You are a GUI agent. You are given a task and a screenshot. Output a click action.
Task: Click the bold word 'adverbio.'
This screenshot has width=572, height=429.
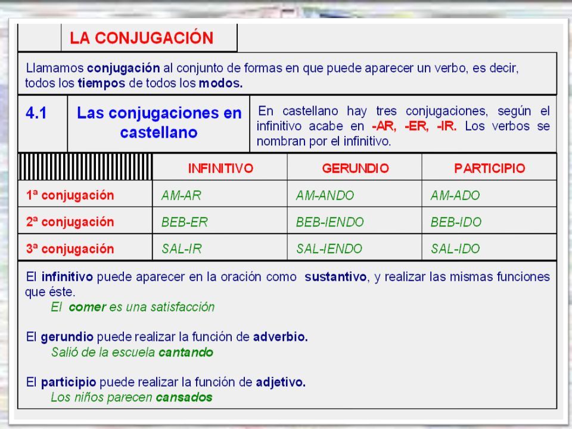click(281, 337)
